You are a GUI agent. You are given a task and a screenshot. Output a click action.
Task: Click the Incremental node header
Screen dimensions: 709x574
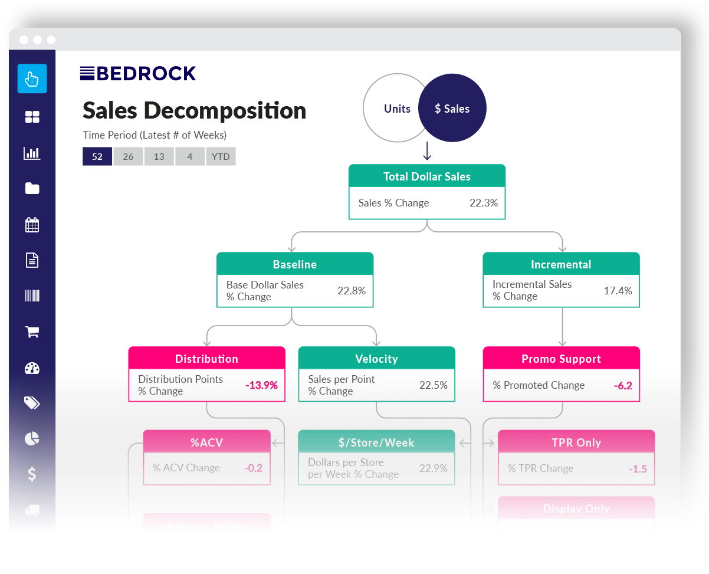[561, 264]
